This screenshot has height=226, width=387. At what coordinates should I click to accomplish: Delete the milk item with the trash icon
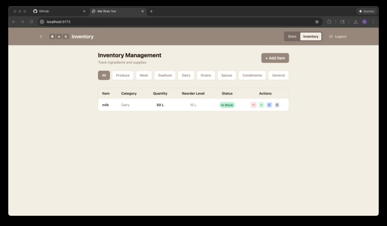(x=277, y=105)
